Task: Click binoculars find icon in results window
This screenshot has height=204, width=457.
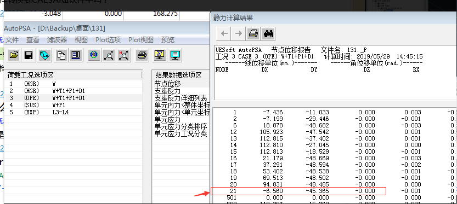Action: 268,34
